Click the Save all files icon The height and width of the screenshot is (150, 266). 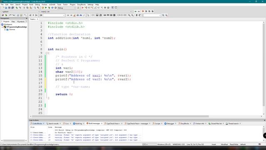point(12,8)
